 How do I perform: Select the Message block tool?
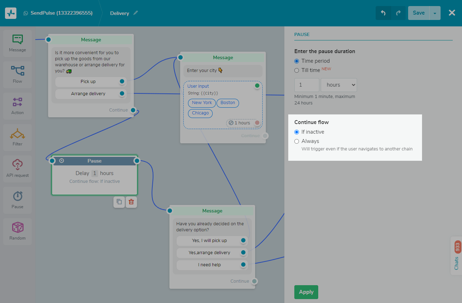(17, 43)
